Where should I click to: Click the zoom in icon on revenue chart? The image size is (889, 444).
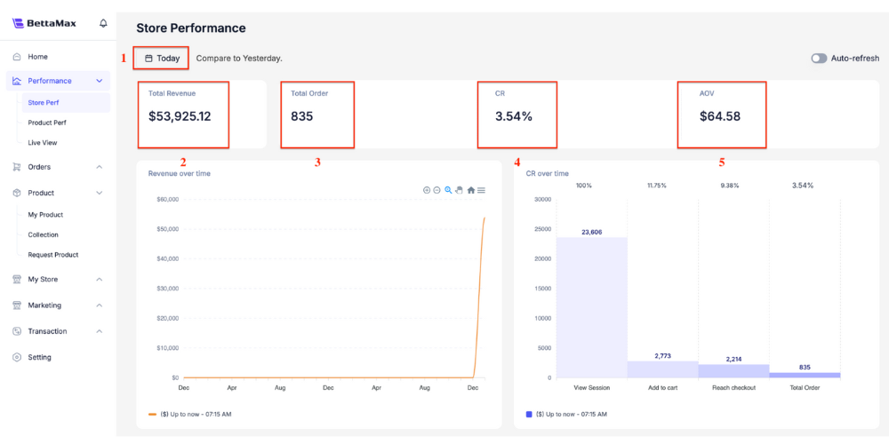click(x=427, y=190)
